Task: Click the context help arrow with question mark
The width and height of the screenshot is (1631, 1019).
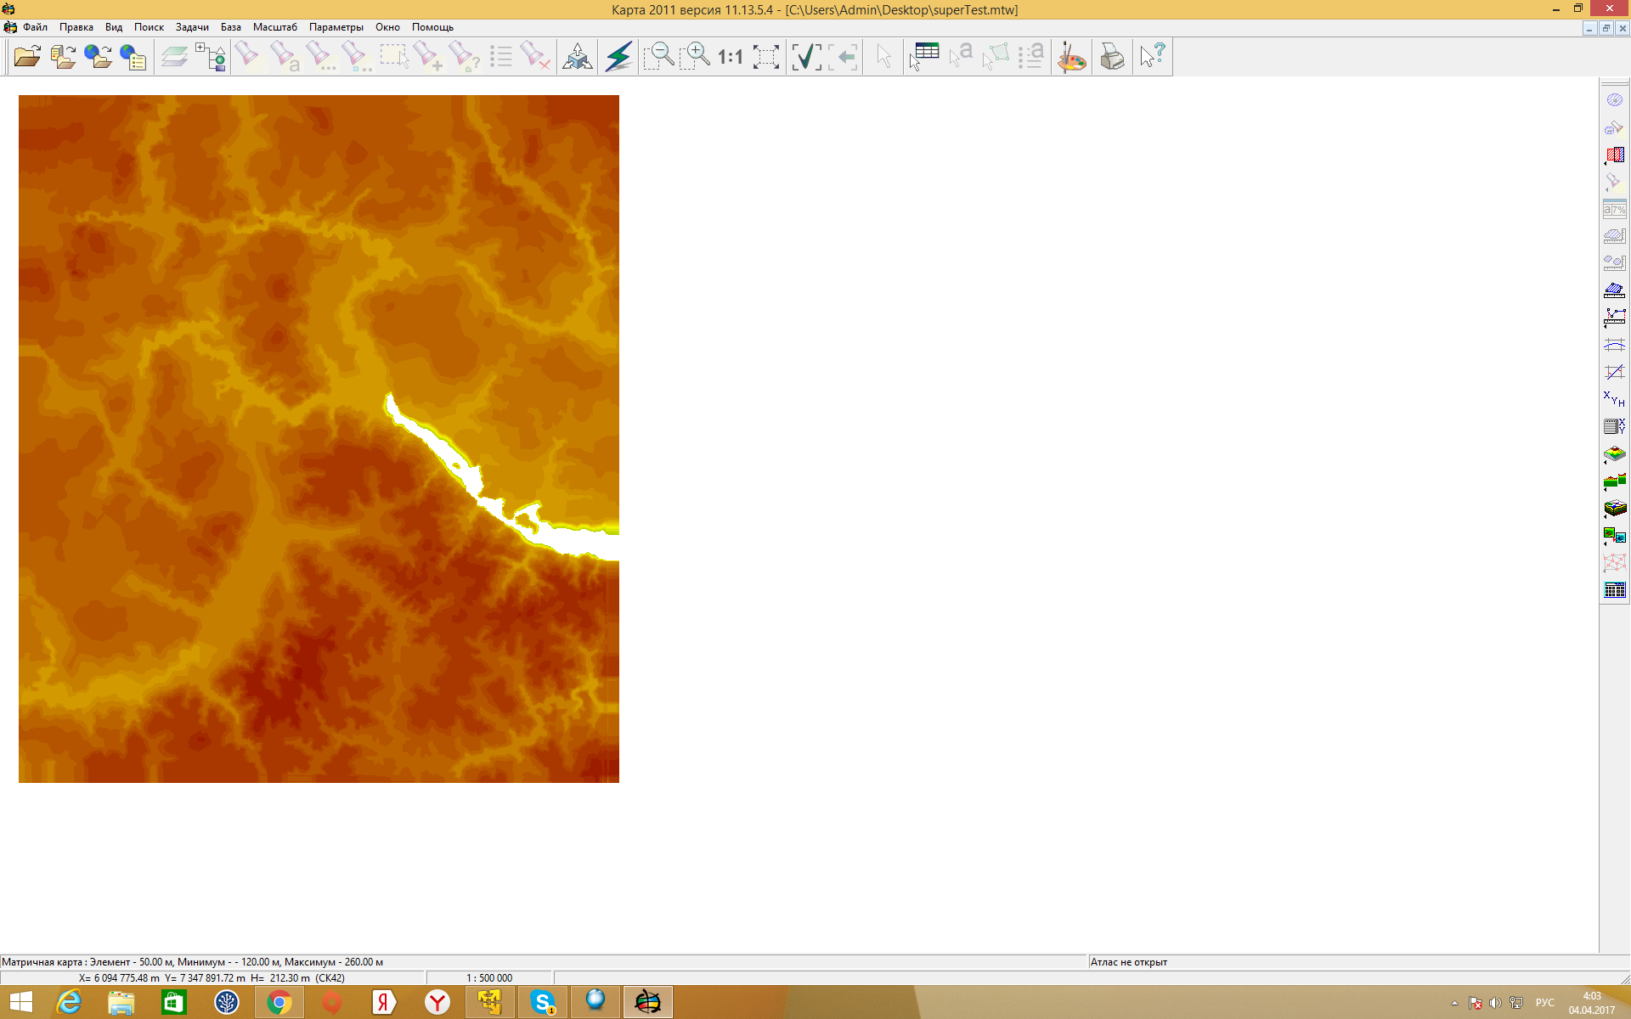Action: [1153, 57]
